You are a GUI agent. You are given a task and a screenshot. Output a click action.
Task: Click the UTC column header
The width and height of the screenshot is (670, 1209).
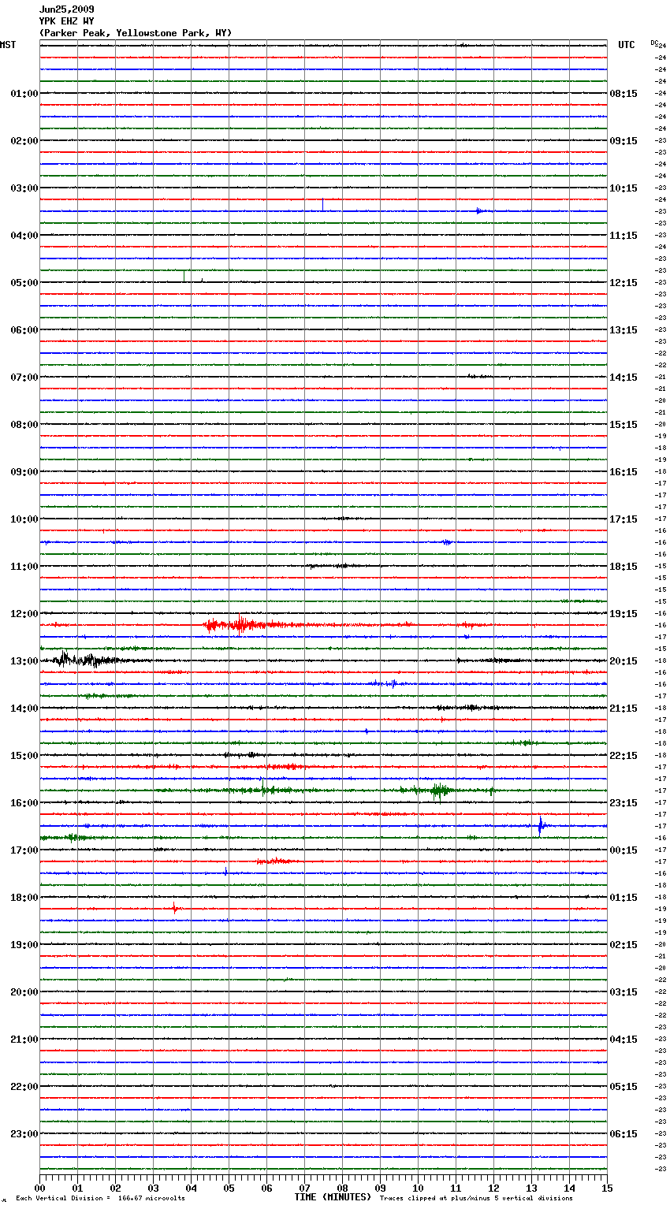tap(627, 45)
